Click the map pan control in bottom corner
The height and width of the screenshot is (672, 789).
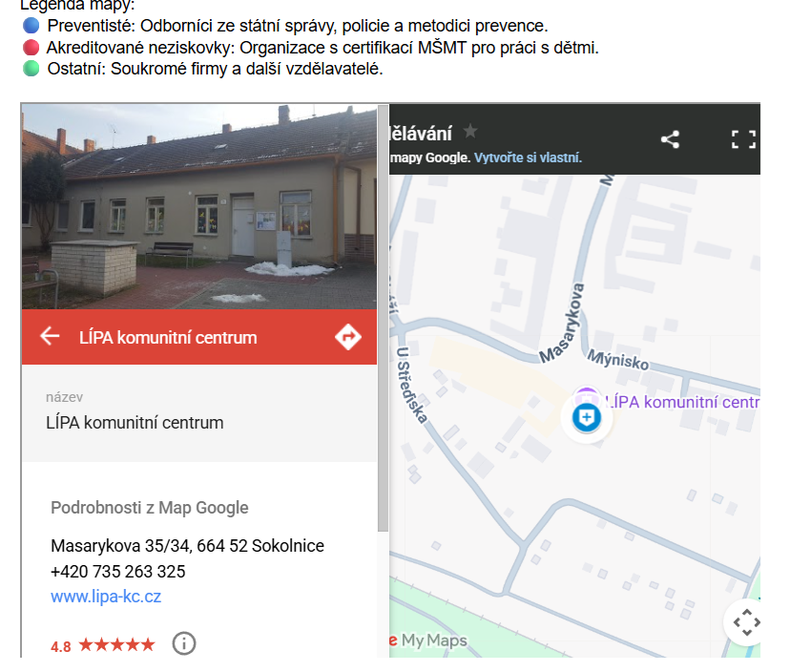pos(747,622)
